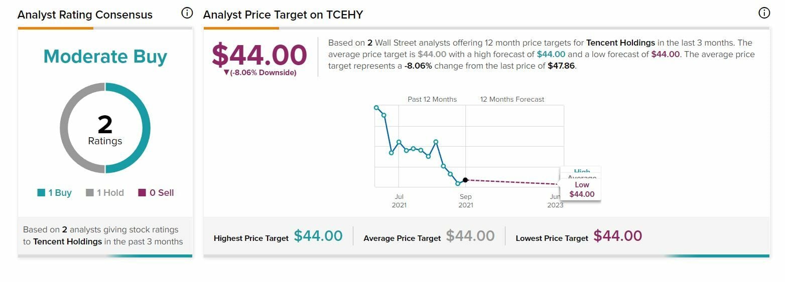Click the teal Buy segment of donut
This screenshot has height=282, width=785.
tap(144, 128)
